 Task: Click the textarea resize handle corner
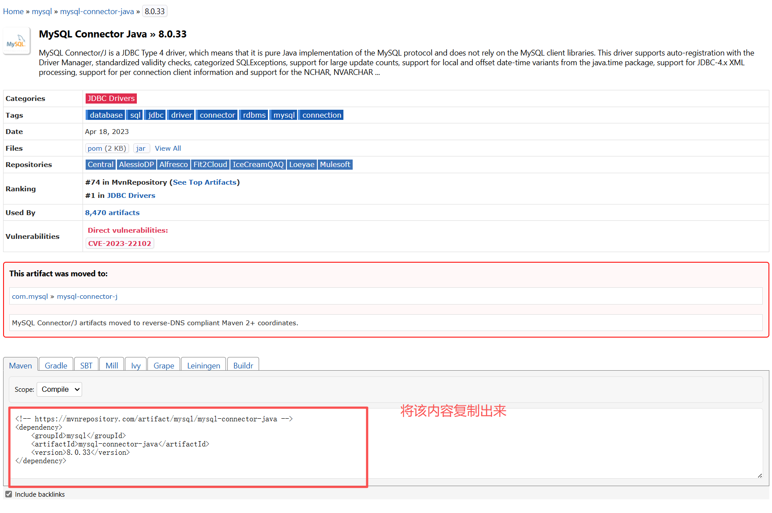(760, 476)
